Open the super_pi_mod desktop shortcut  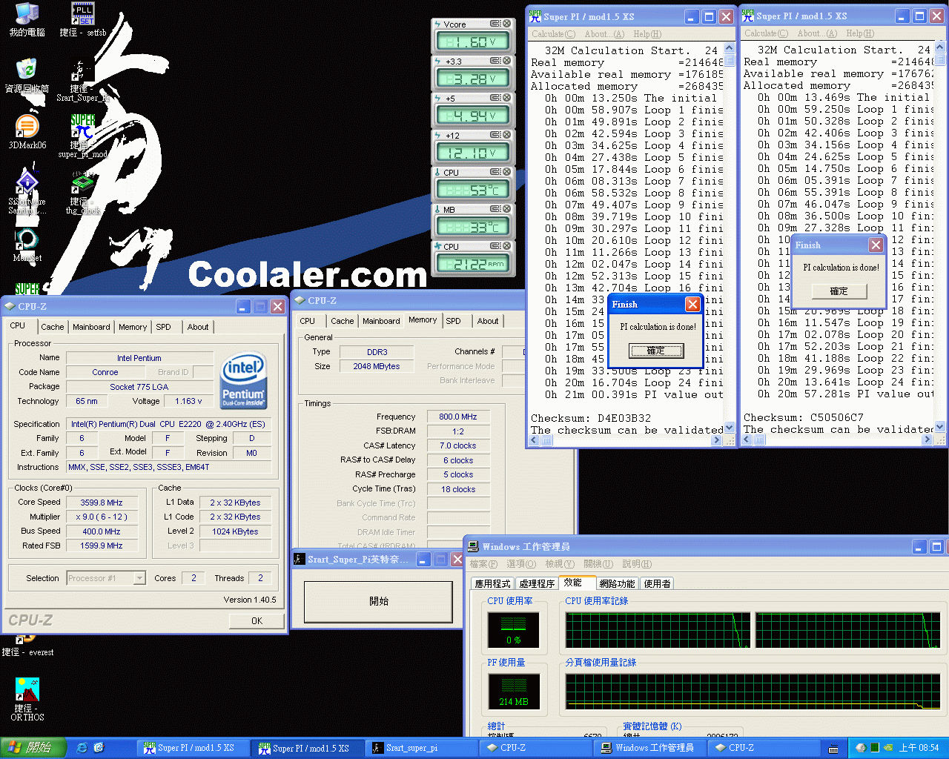[82, 127]
